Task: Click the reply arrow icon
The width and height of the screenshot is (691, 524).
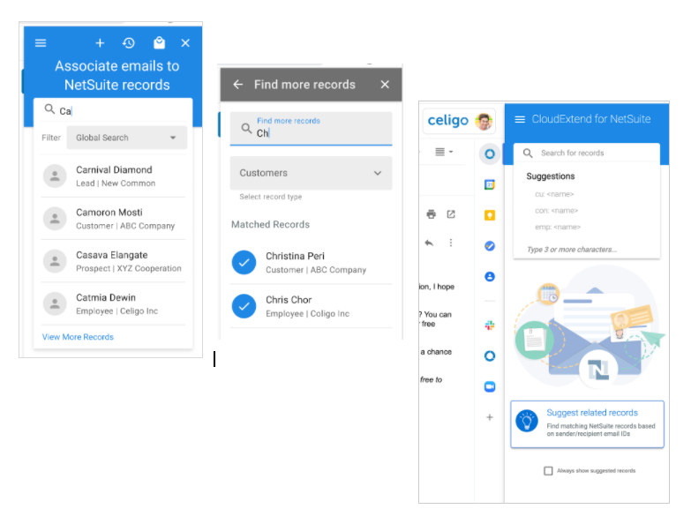Action: 429,243
